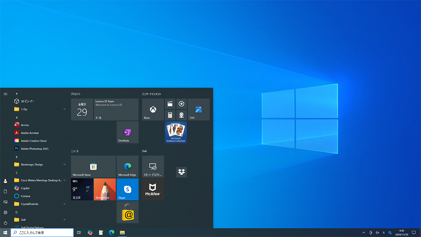Expand the Cisco Webex Meetings folder

tap(39, 180)
